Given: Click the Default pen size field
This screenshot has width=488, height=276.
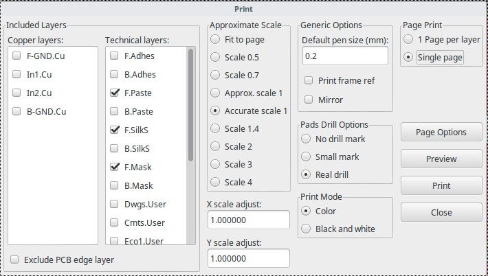Looking at the screenshot, I should pos(345,56).
